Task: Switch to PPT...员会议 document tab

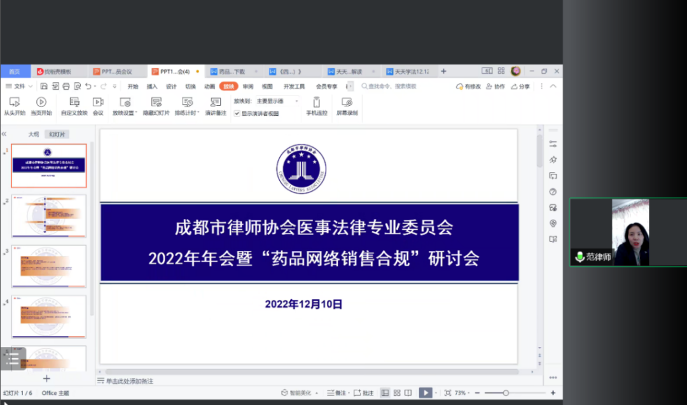Action: (x=116, y=71)
